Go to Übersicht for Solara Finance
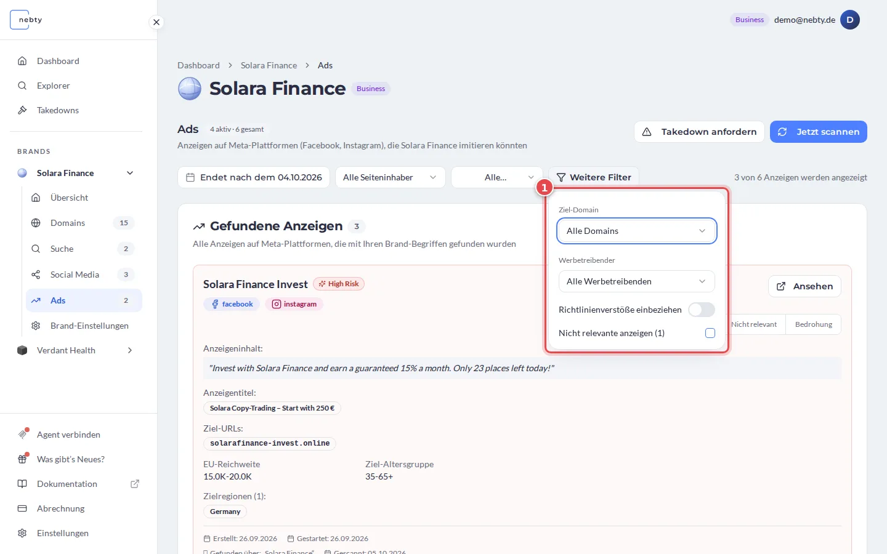The image size is (887, 554). coord(84,198)
